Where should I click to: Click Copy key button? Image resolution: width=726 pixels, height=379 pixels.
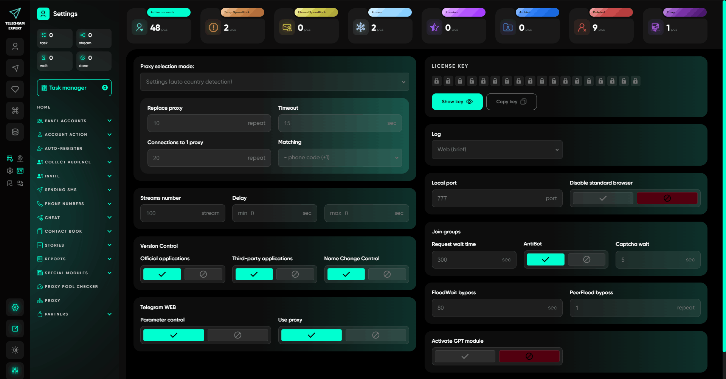[x=511, y=102]
